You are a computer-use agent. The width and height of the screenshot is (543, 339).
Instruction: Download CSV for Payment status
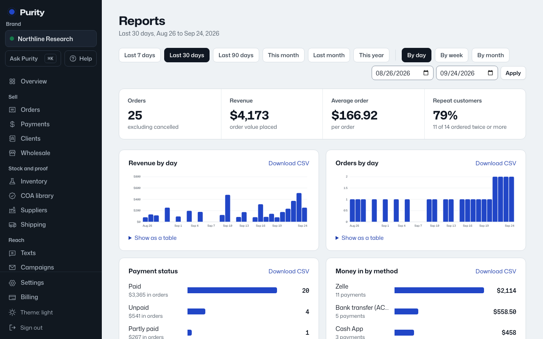click(x=289, y=271)
